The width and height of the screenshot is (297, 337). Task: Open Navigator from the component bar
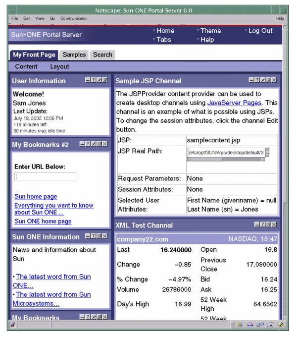(x=240, y=325)
